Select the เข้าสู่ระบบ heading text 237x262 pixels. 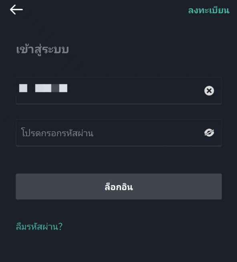tap(42, 50)
